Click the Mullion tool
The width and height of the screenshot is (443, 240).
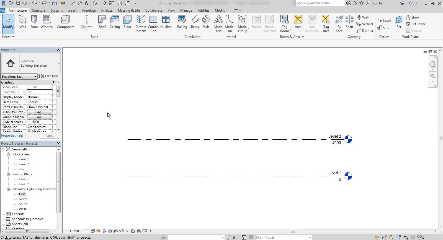(x=166, y=22)
